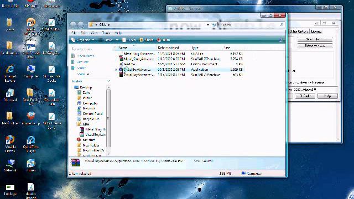
Task: Expand More favorite links
Action: [x=83, y=74]
